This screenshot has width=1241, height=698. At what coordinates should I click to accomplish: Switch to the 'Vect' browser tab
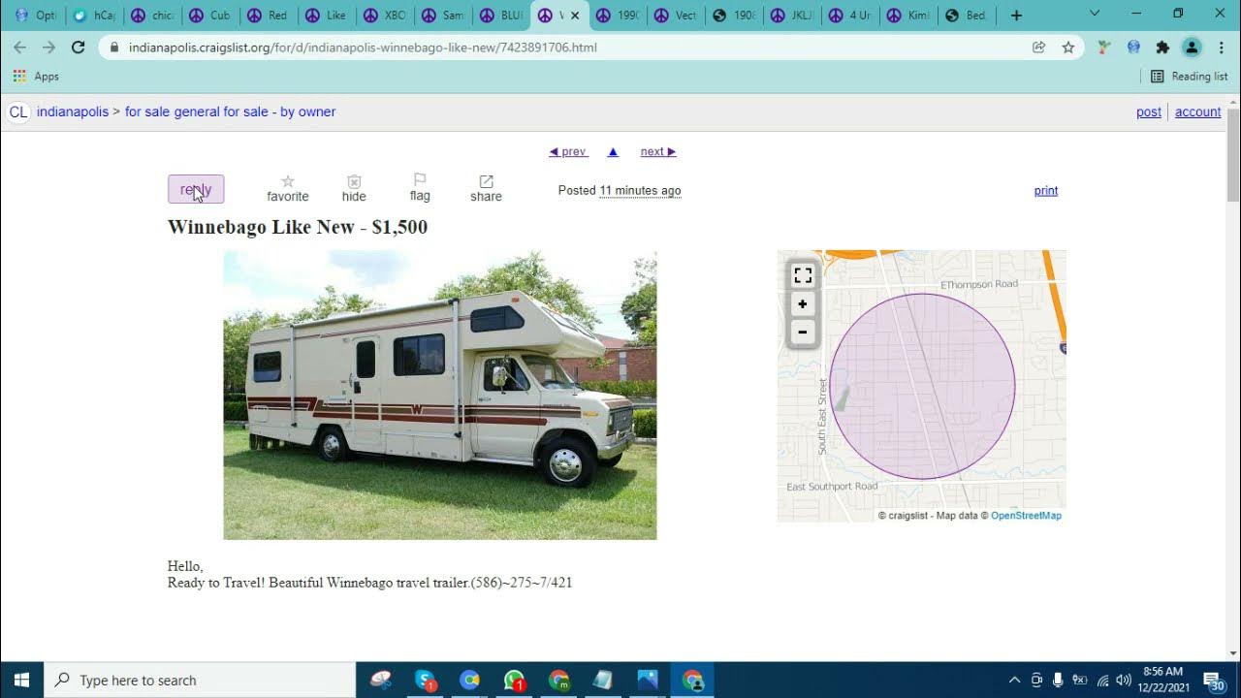pos(676,16)
